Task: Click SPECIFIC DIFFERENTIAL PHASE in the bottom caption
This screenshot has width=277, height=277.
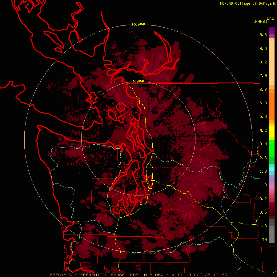Action: (87, 275)
